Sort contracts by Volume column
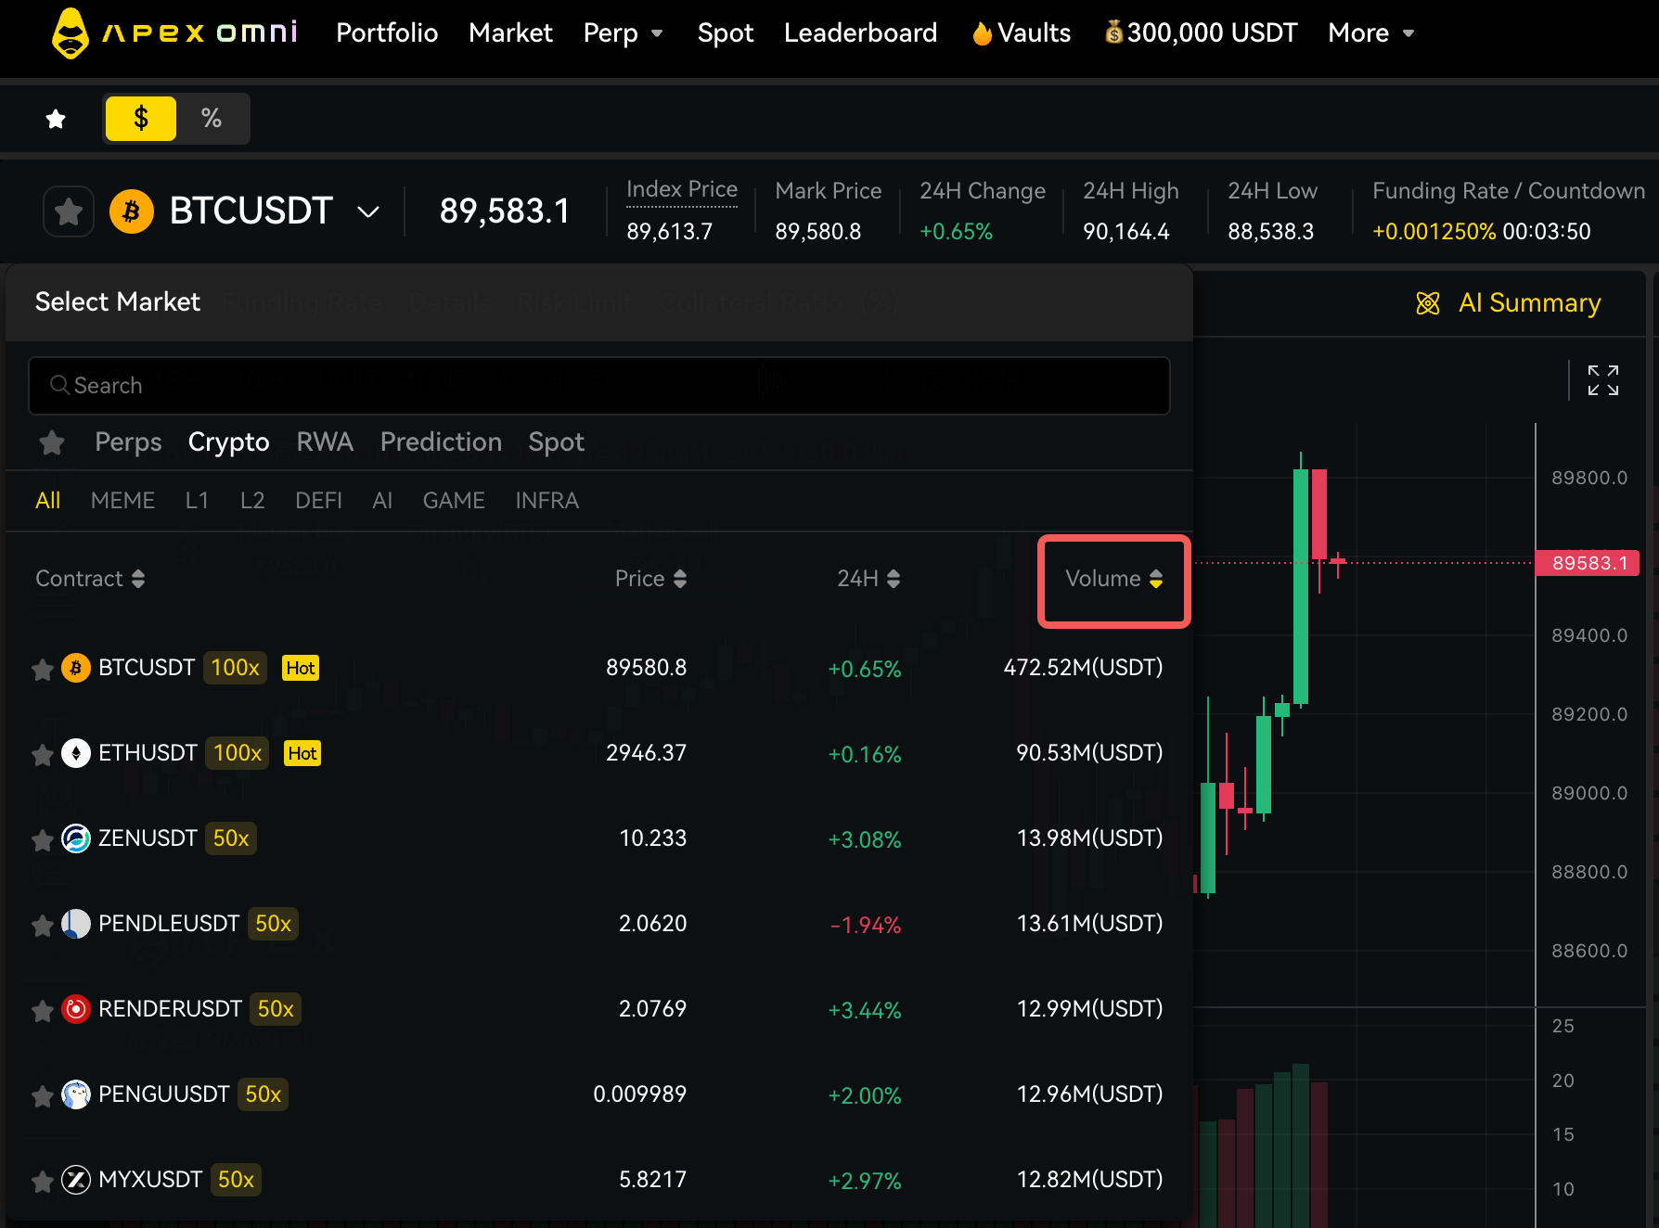 click(1113, 579)
